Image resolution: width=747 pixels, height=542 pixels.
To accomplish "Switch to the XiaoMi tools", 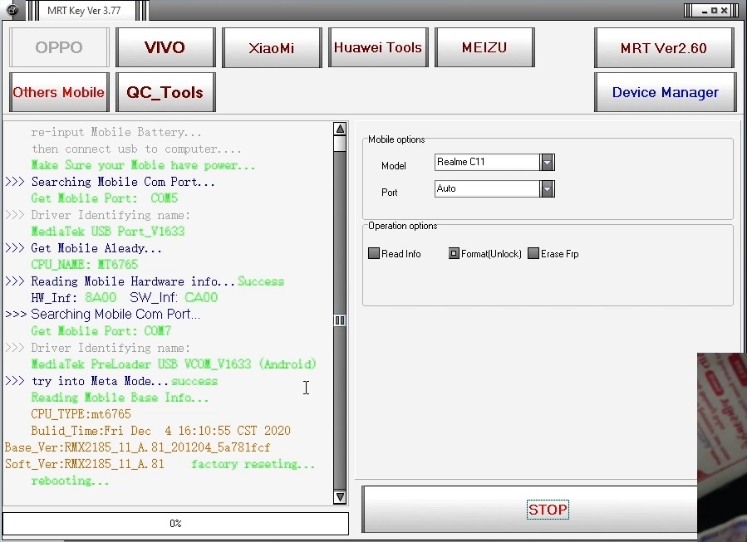I will (272, 47).
